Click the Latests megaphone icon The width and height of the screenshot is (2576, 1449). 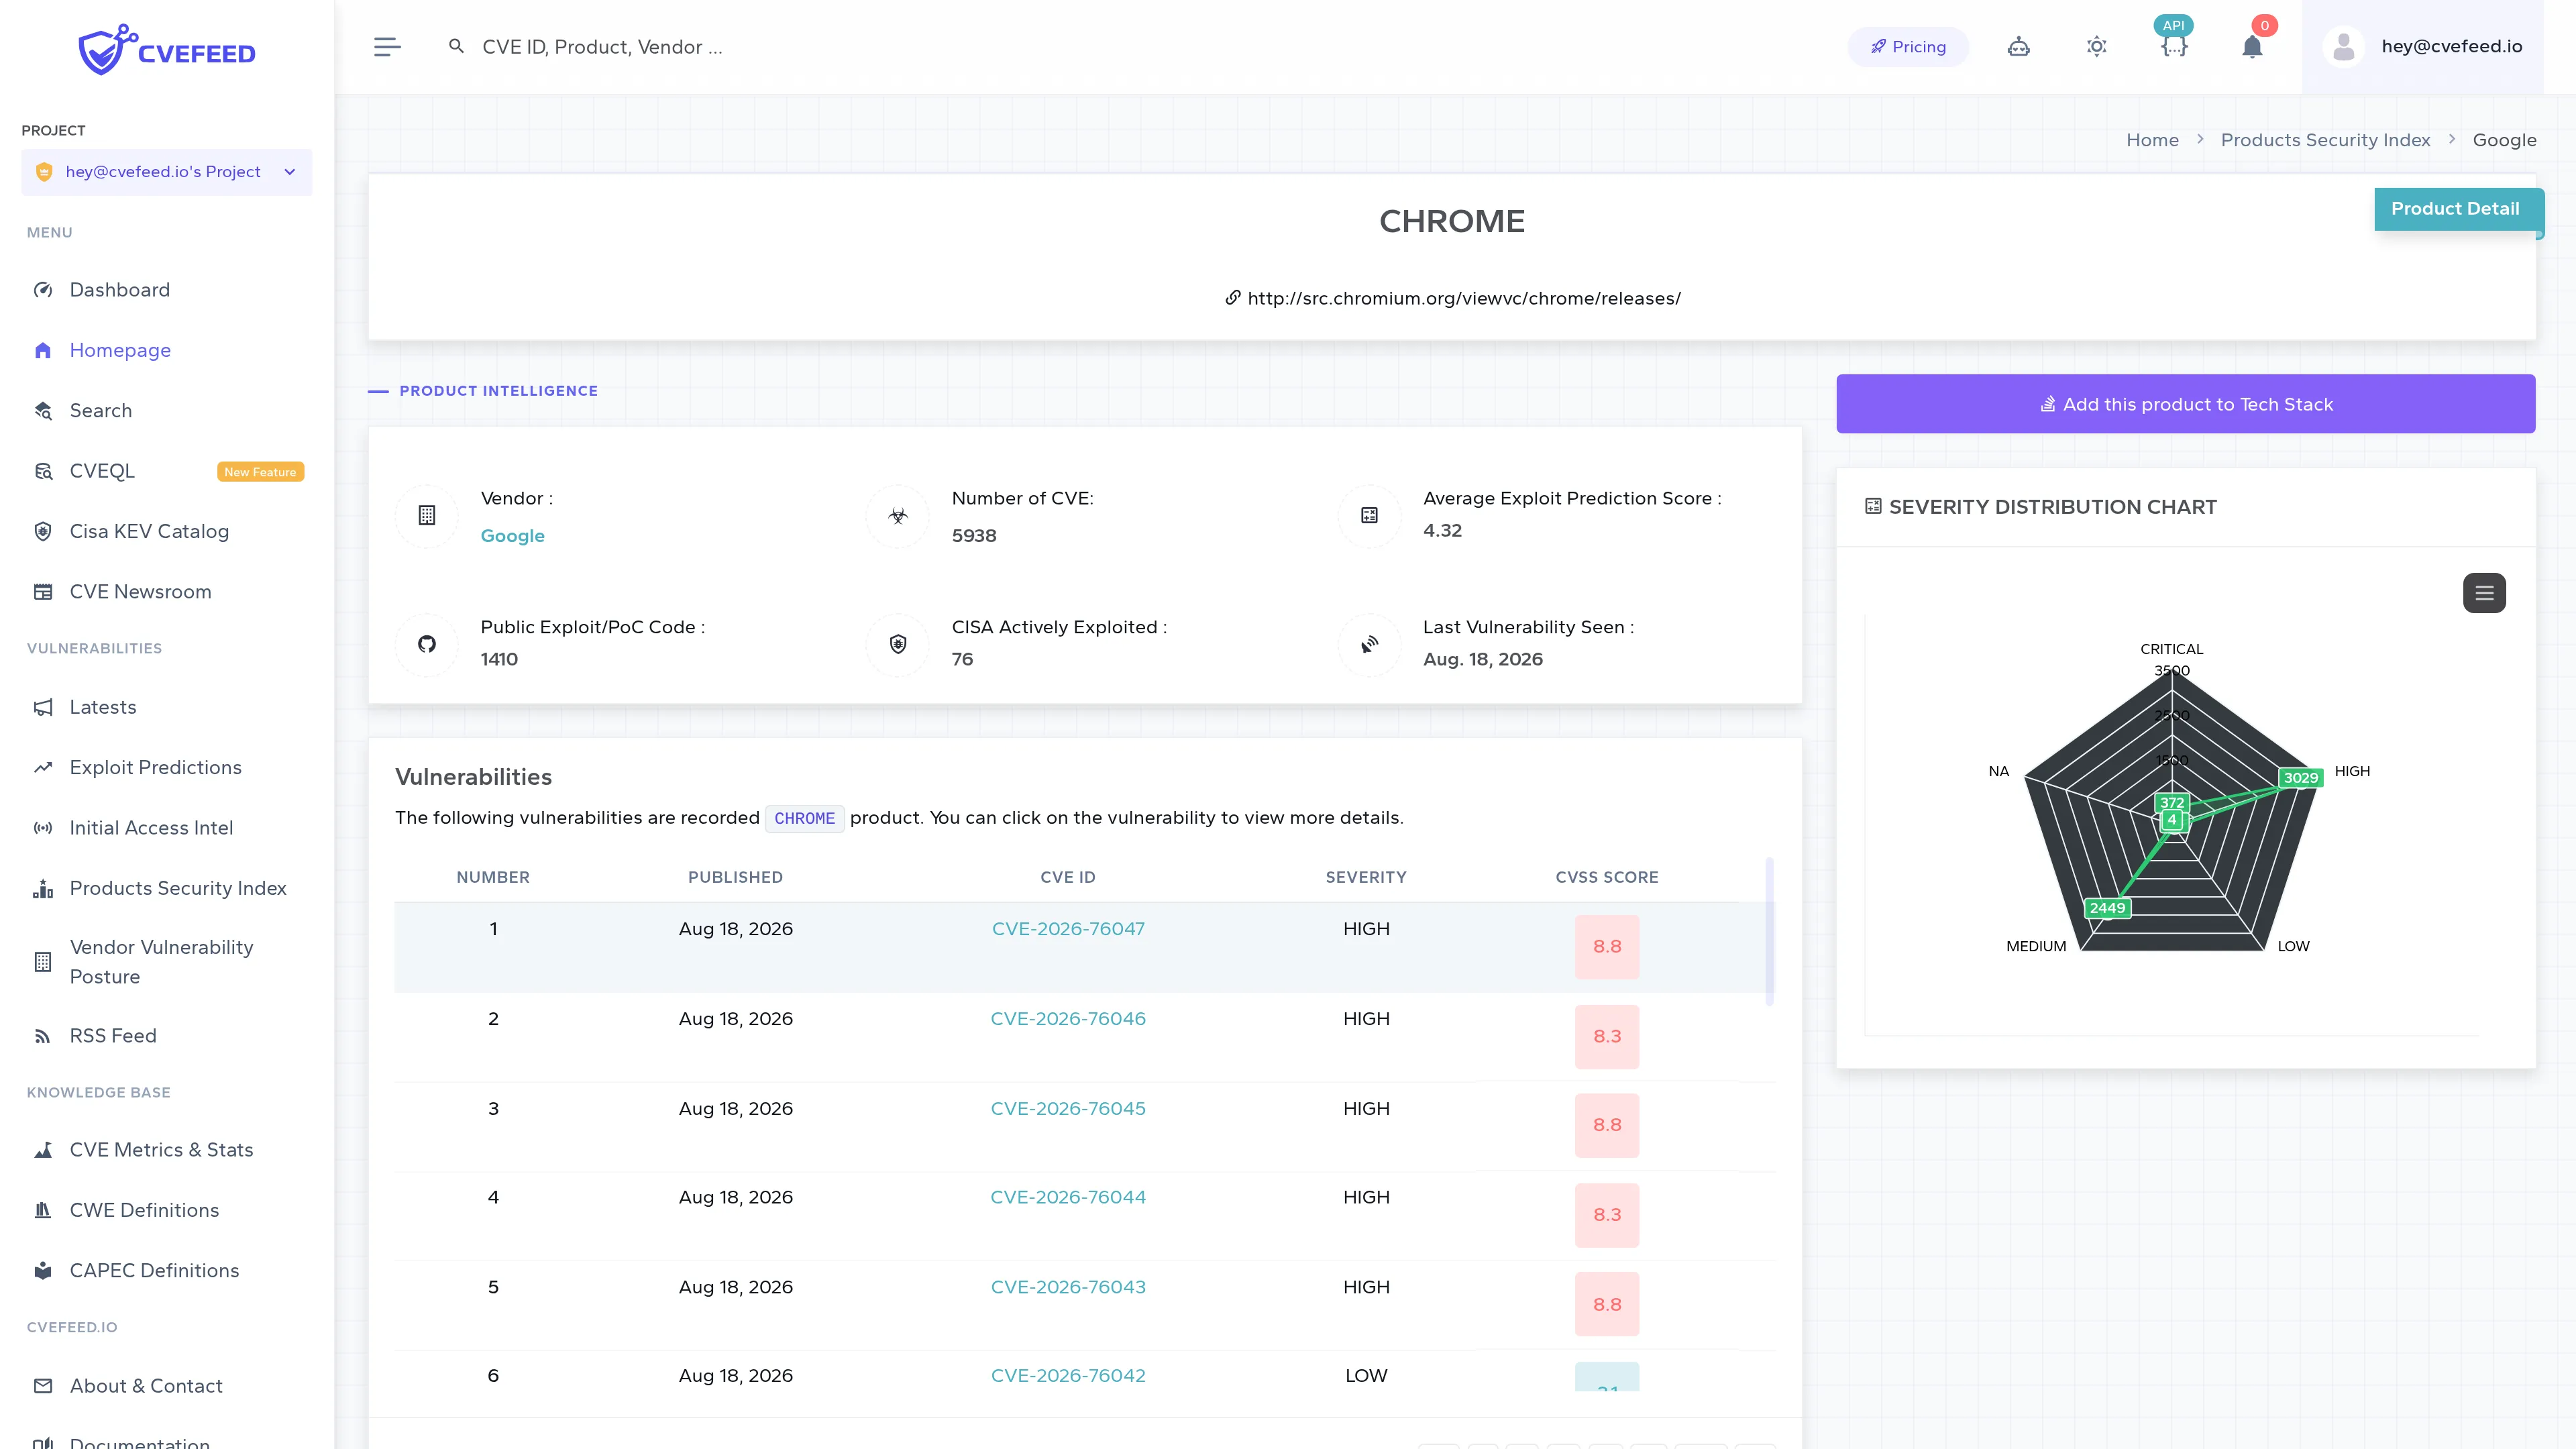[43, 707]
